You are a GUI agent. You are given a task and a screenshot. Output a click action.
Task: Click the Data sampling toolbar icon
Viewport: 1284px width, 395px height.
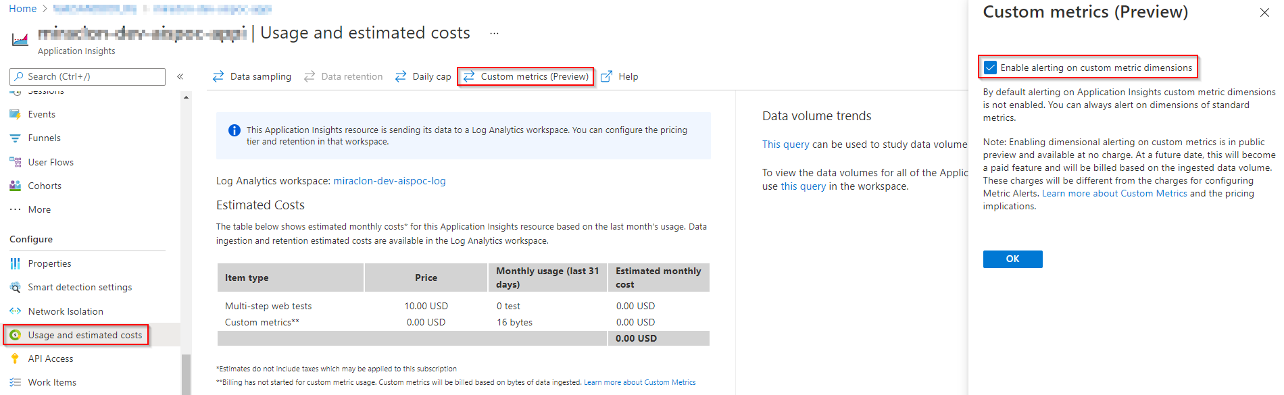218,76
